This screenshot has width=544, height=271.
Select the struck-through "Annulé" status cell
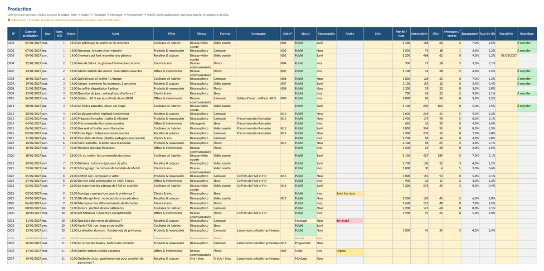click(x=305, y=238)
